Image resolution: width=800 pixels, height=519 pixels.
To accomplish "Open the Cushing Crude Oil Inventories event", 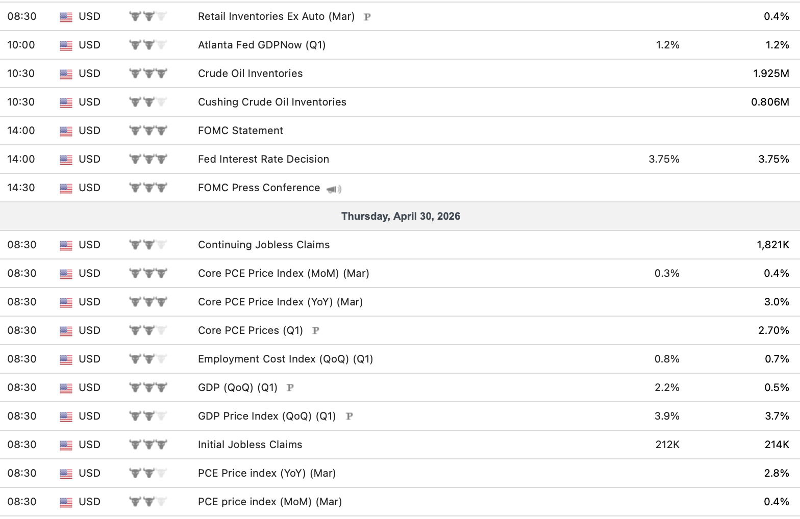I will [x=272, y=102].
